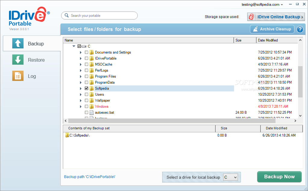Click the Windows folder icon
This screenshot has height=191, width=308.
coord(91,106)
